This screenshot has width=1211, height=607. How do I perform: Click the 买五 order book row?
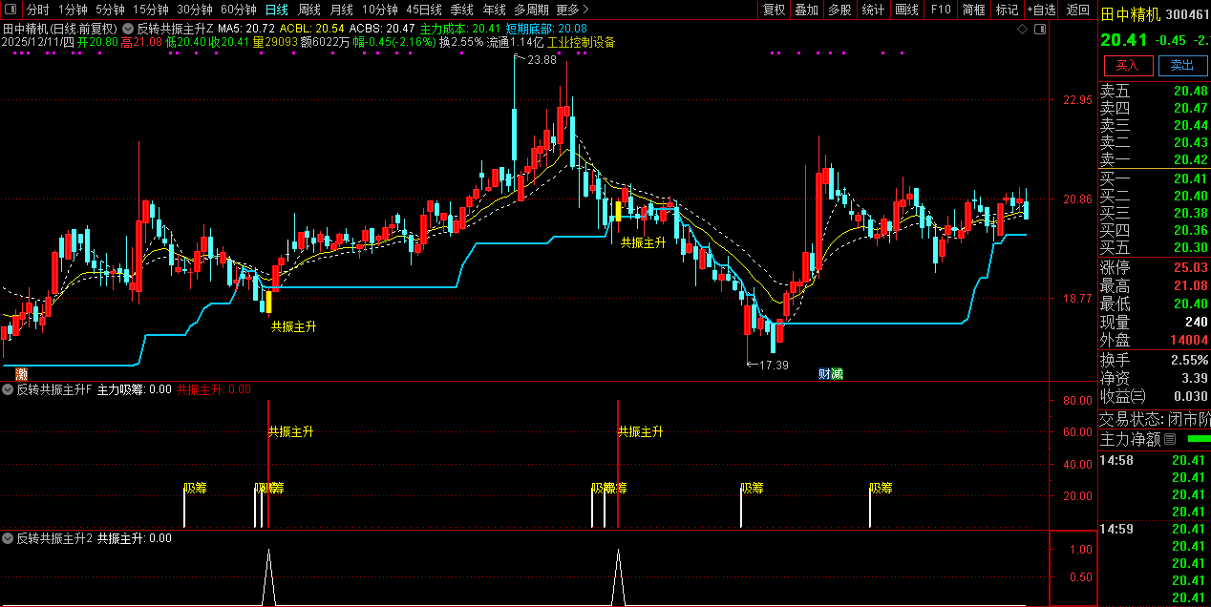[1155, 247]
